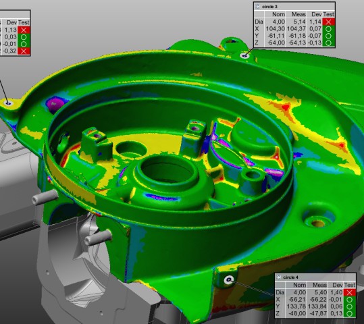Click the red fail mark in circle 4 Dia row
The image size is (364, 324).
pyautogui.click(x=349, y=292)
